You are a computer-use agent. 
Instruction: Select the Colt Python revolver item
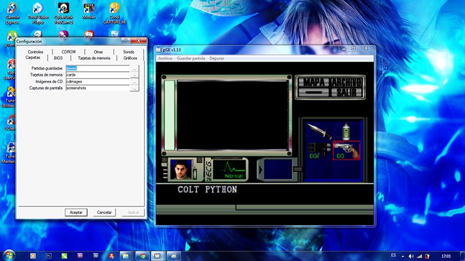[346, 150]
